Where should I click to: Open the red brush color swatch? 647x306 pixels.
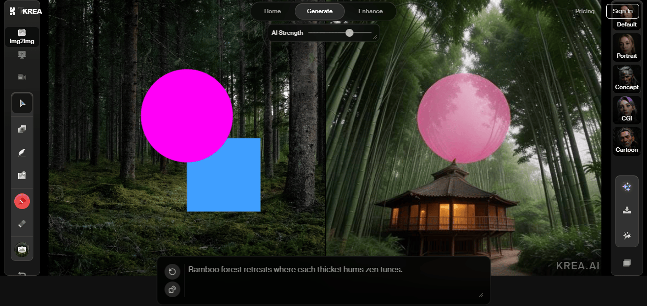click(x=22, y=201)
